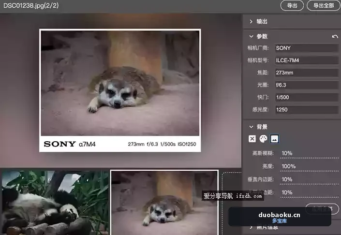Edit the 相机厂商 field showing SONY

click(307, 48)
